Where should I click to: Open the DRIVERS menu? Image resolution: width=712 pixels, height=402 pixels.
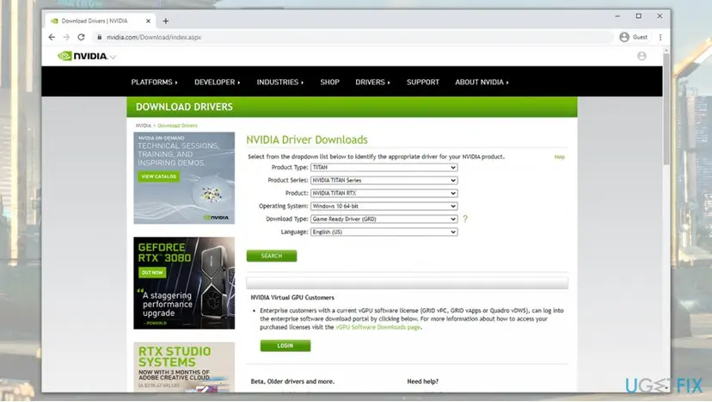point(372,83)
